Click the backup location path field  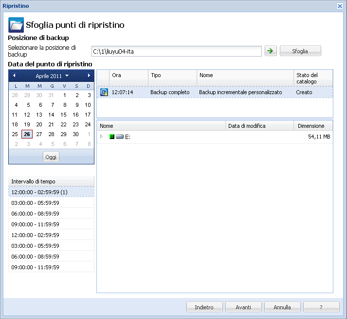(176, 51)
